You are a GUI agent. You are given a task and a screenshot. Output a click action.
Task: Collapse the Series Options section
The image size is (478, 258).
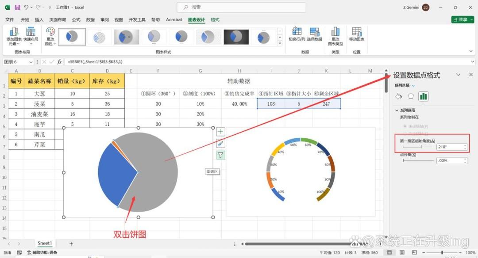(397, 110)
